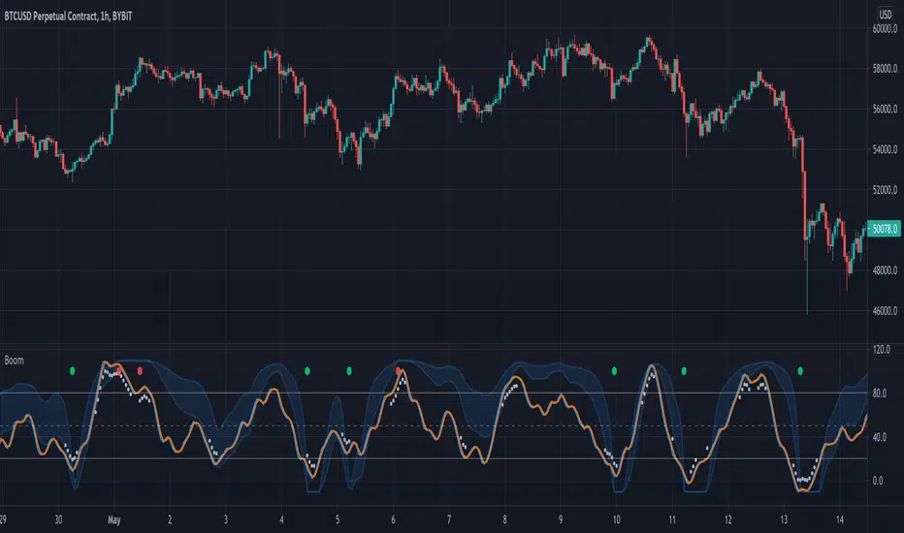Click the green Boom signal dot above April 30
This screenshot has height=533, width=904.
(x=73, y=371)
